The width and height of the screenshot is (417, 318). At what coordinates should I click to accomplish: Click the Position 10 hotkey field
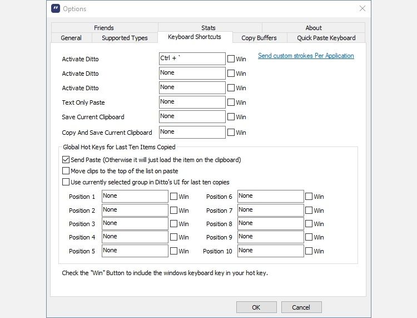point(270,251)
